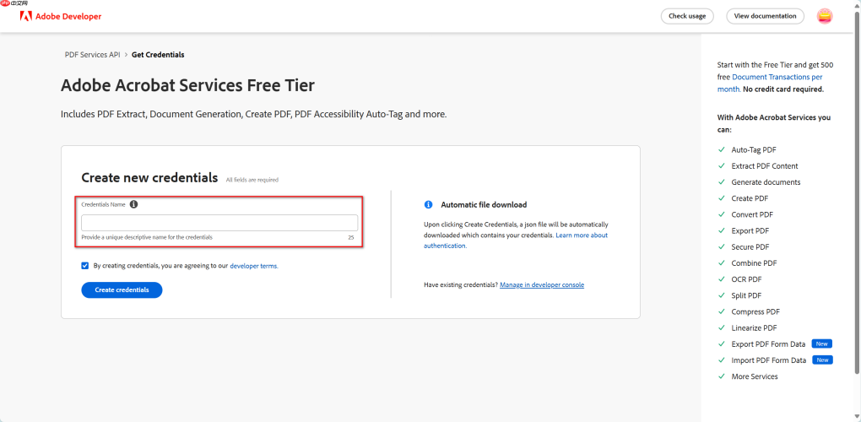The image size is (861, 422).
Task: Click the New badge beside Export PDF Form Data
Action: coord(821,344)
